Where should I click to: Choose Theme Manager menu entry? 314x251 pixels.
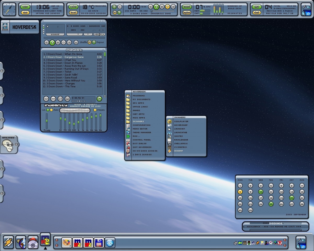point(145,132)
